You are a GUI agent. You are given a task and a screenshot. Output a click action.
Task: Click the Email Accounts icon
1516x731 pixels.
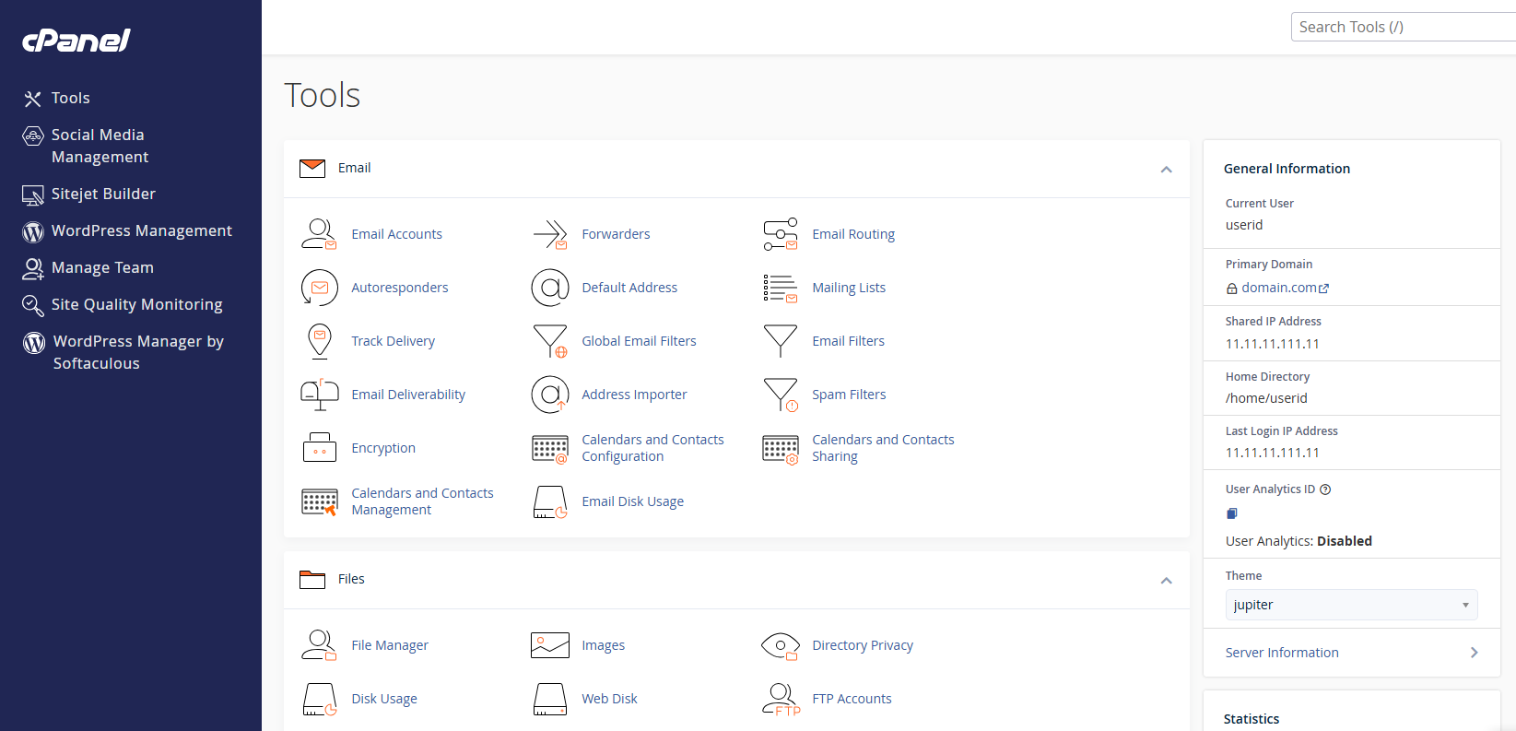[319, 234]
